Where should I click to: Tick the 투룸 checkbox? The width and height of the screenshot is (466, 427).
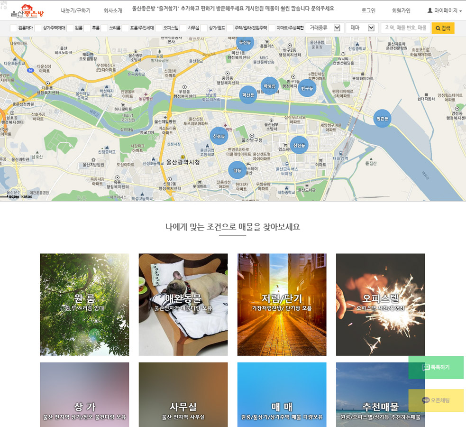(87, 28)
